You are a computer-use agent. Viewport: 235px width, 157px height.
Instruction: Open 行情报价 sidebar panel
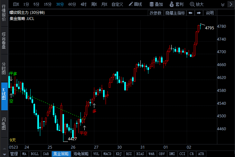pyautogui.click(x=4, y=13)
